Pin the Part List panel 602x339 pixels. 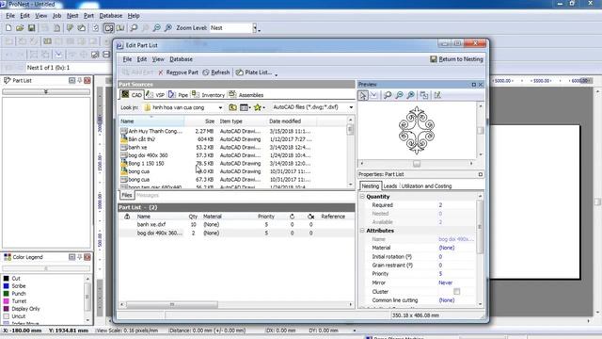pos(80,80)
